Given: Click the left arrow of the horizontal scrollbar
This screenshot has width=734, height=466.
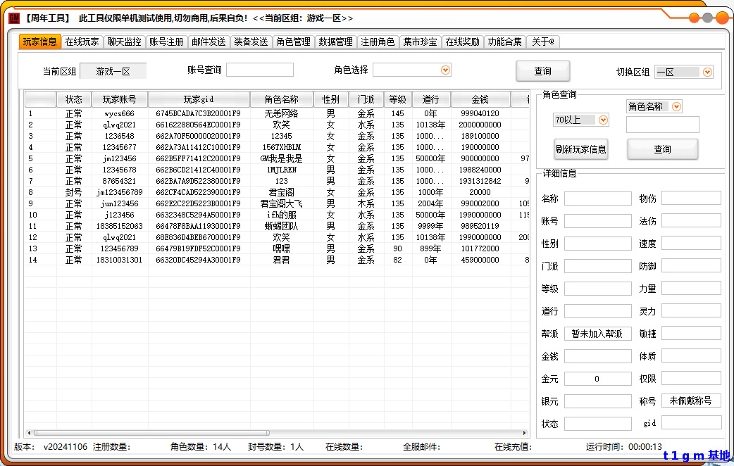Looking at the screenshot, I should [29, 433].
